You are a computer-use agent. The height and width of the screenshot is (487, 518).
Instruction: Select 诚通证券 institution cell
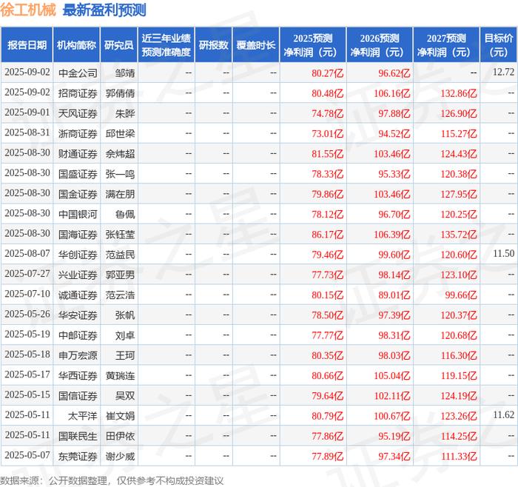[x=78, y=295]
